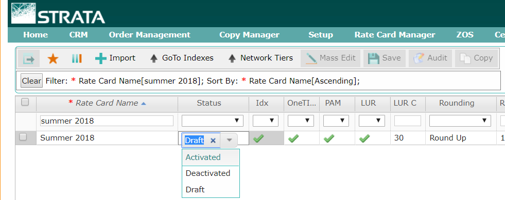
Task: Click the GoTo Indexes up arrow
Action: pyautogui.click(x=154, y=59)
